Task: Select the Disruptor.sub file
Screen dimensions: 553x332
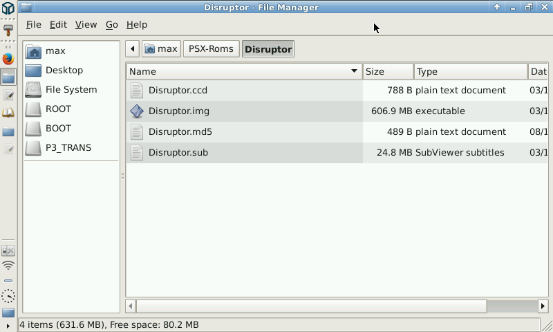Action: coord(178,153)
